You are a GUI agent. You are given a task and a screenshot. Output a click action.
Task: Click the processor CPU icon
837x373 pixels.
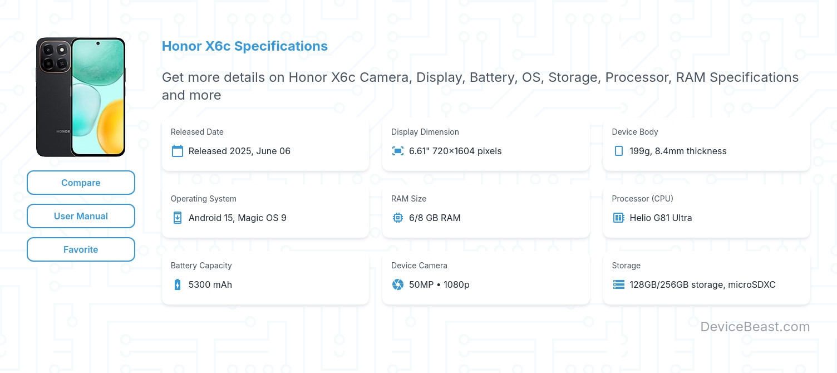coord(618,218)
